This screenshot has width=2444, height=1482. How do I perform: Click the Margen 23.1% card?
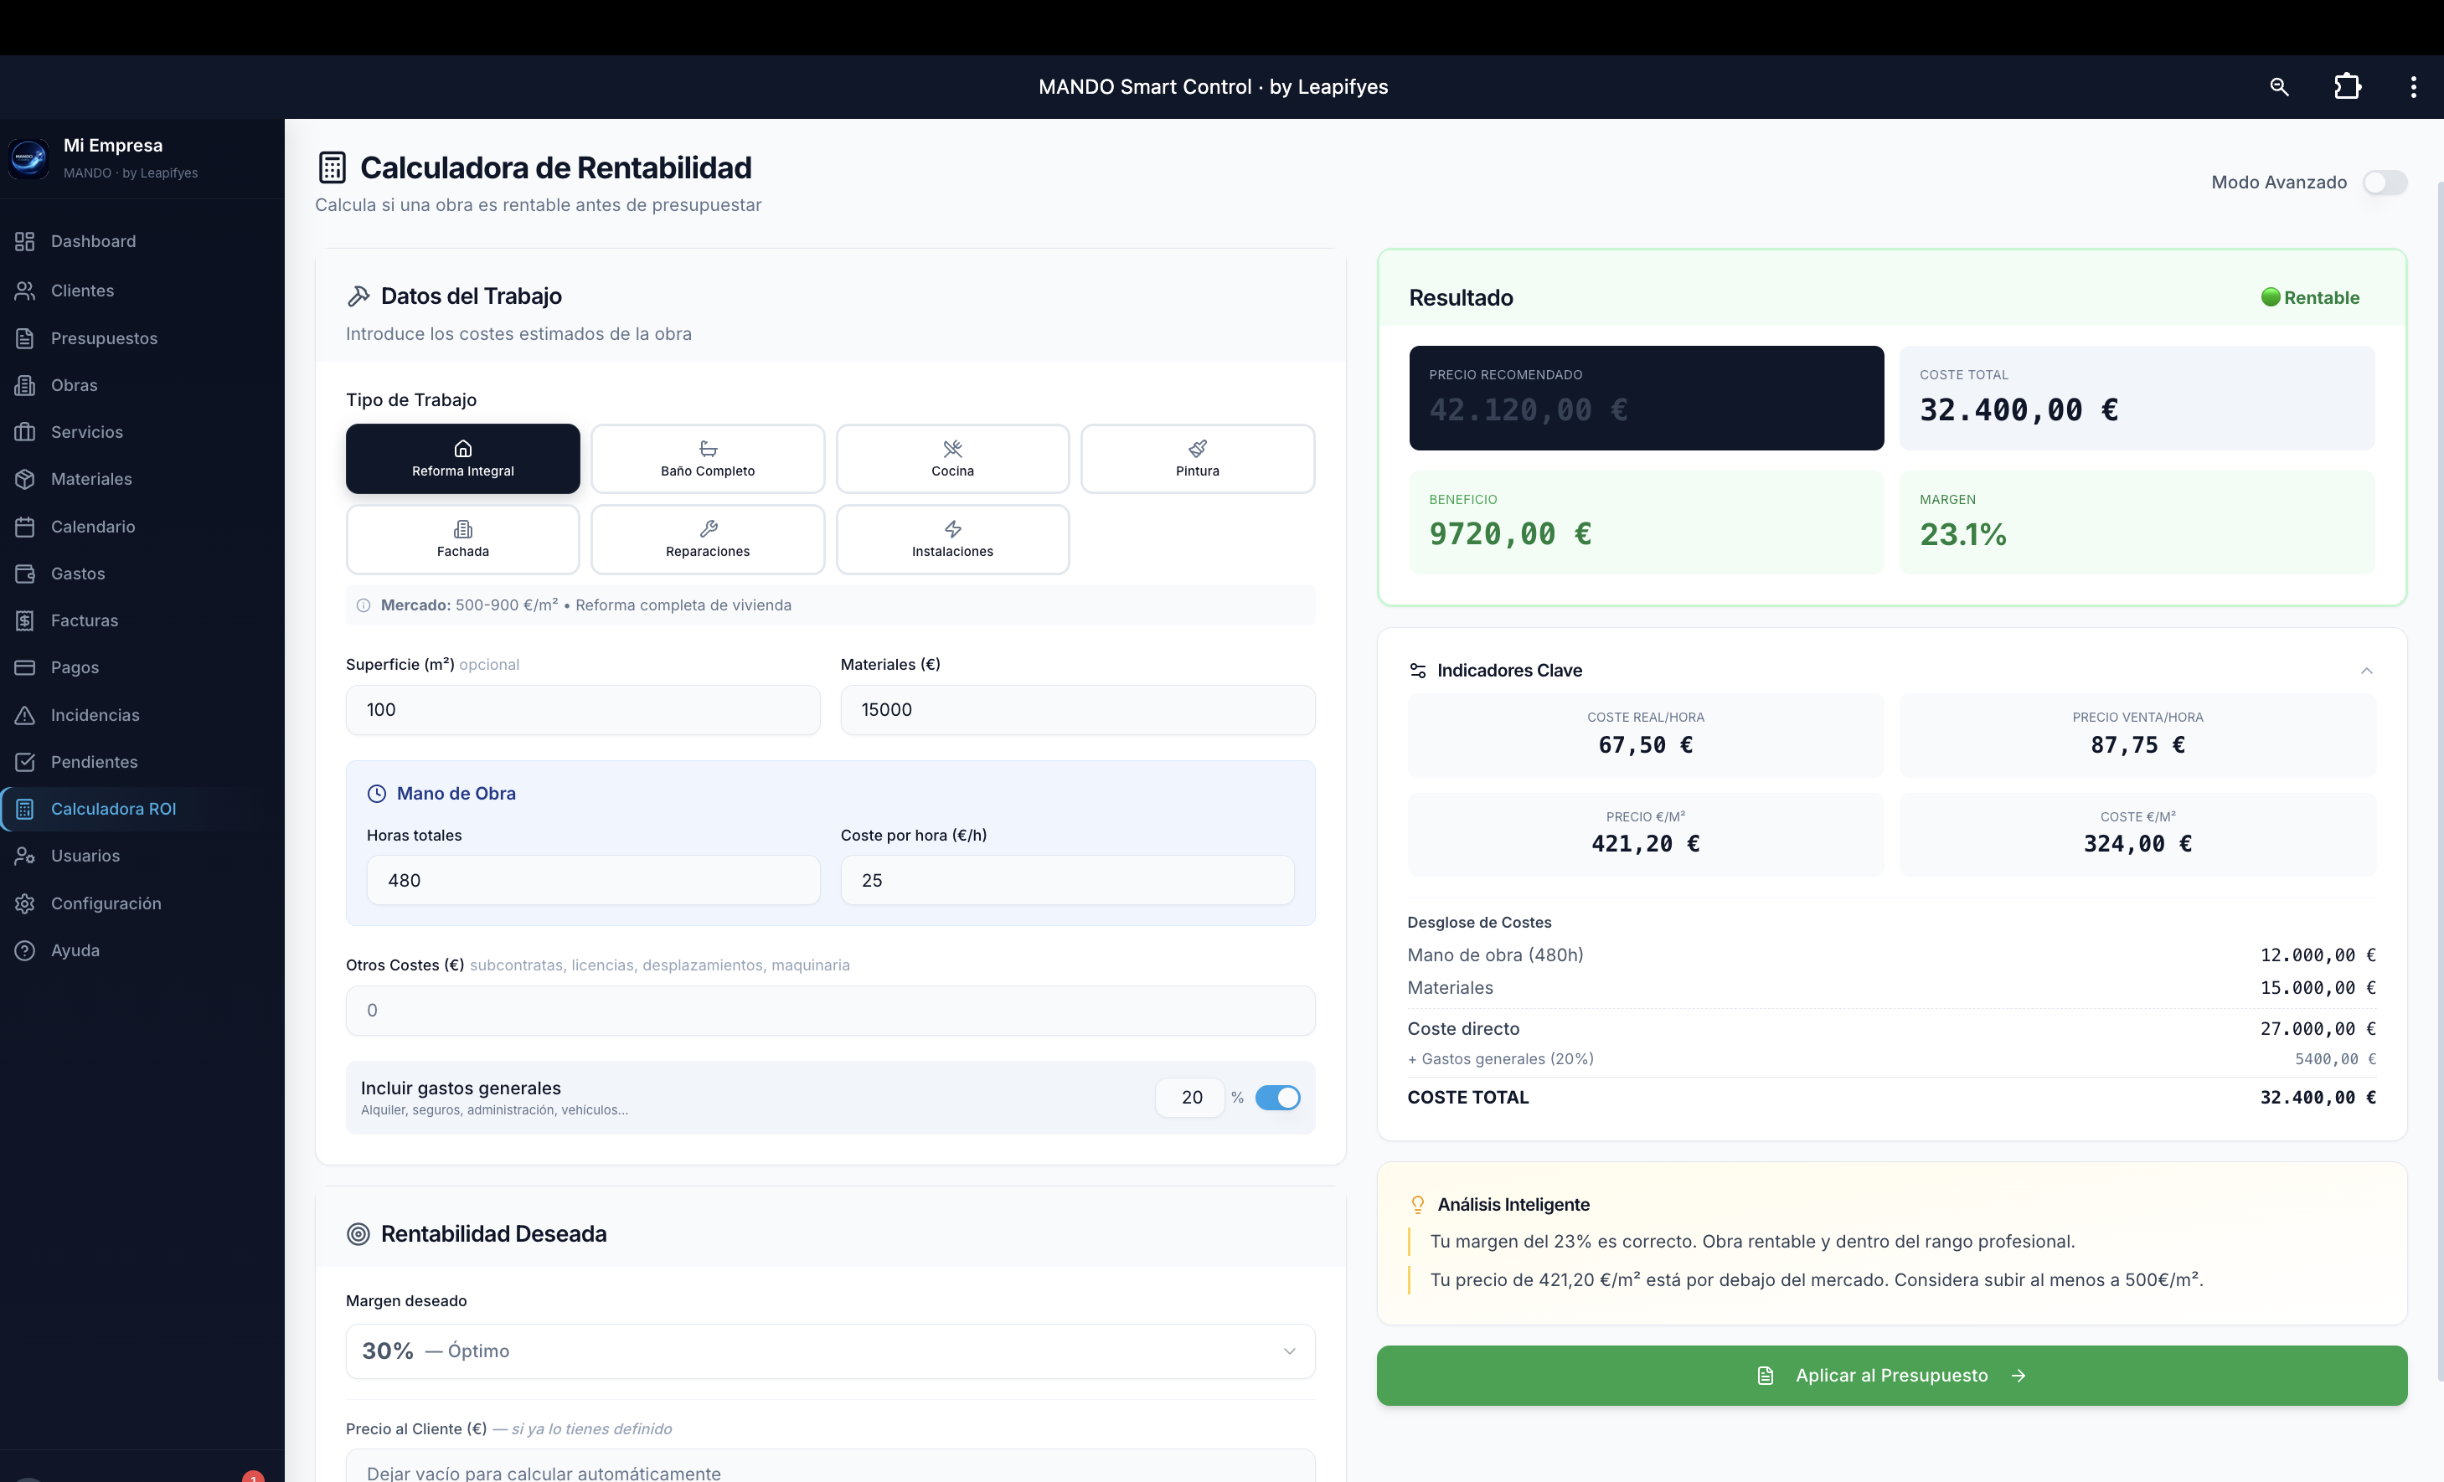tap(2137, 522)
